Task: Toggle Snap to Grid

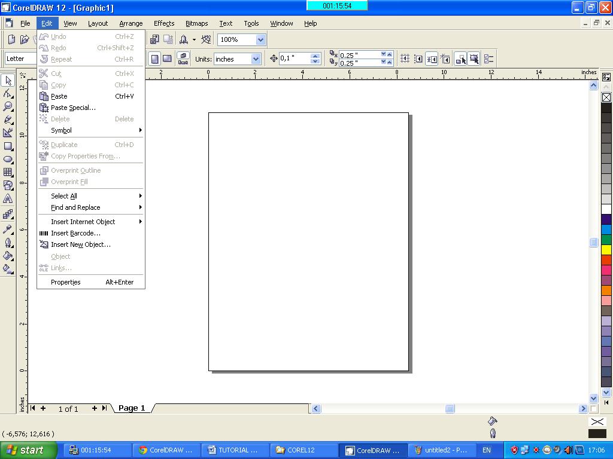Action: click(405, 59)
